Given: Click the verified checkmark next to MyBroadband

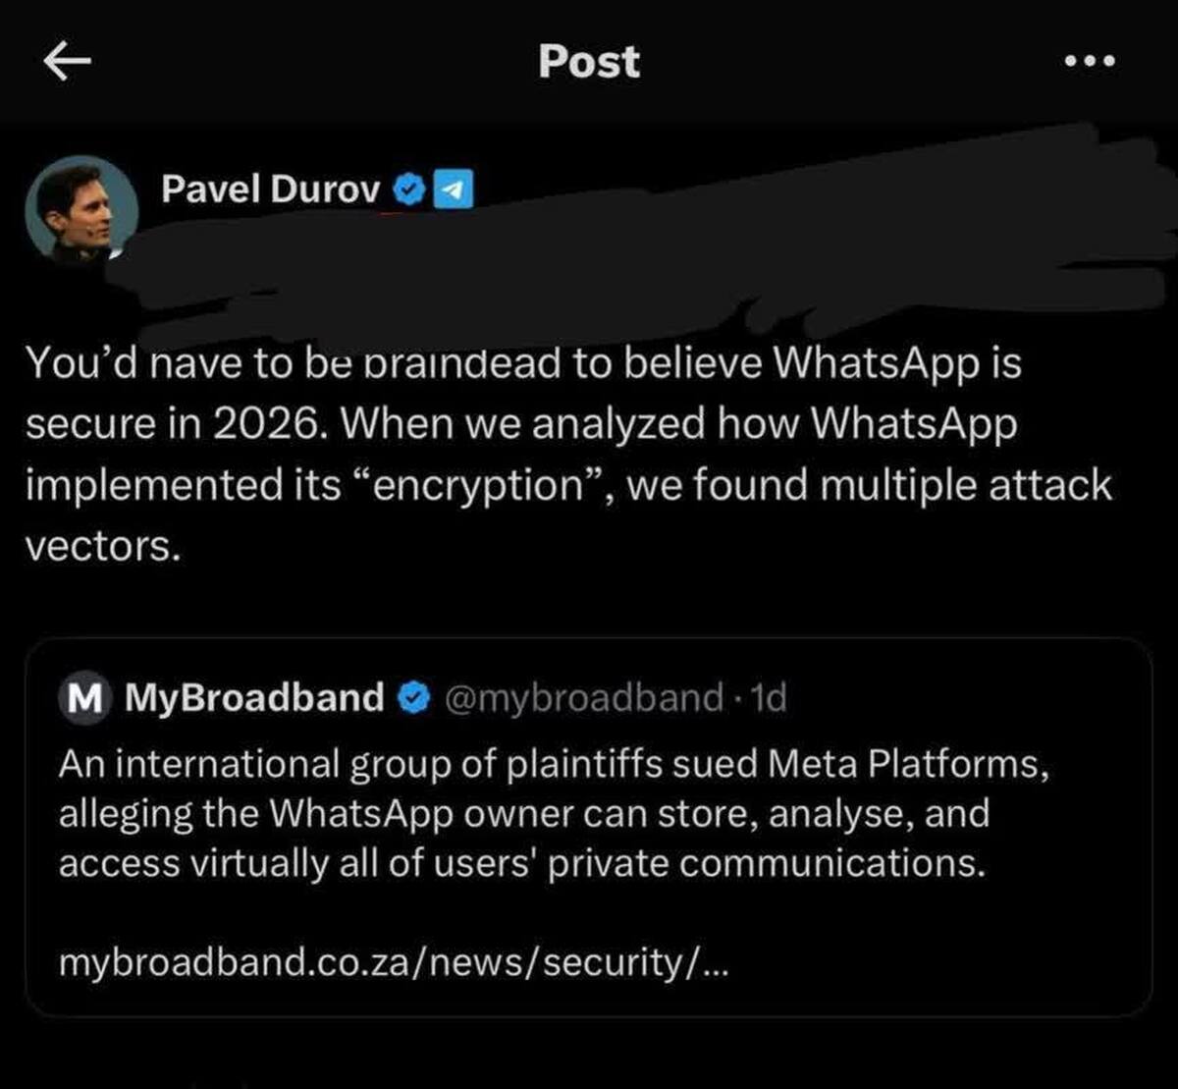Looking at the screenshot, I should tap(415, 698).
